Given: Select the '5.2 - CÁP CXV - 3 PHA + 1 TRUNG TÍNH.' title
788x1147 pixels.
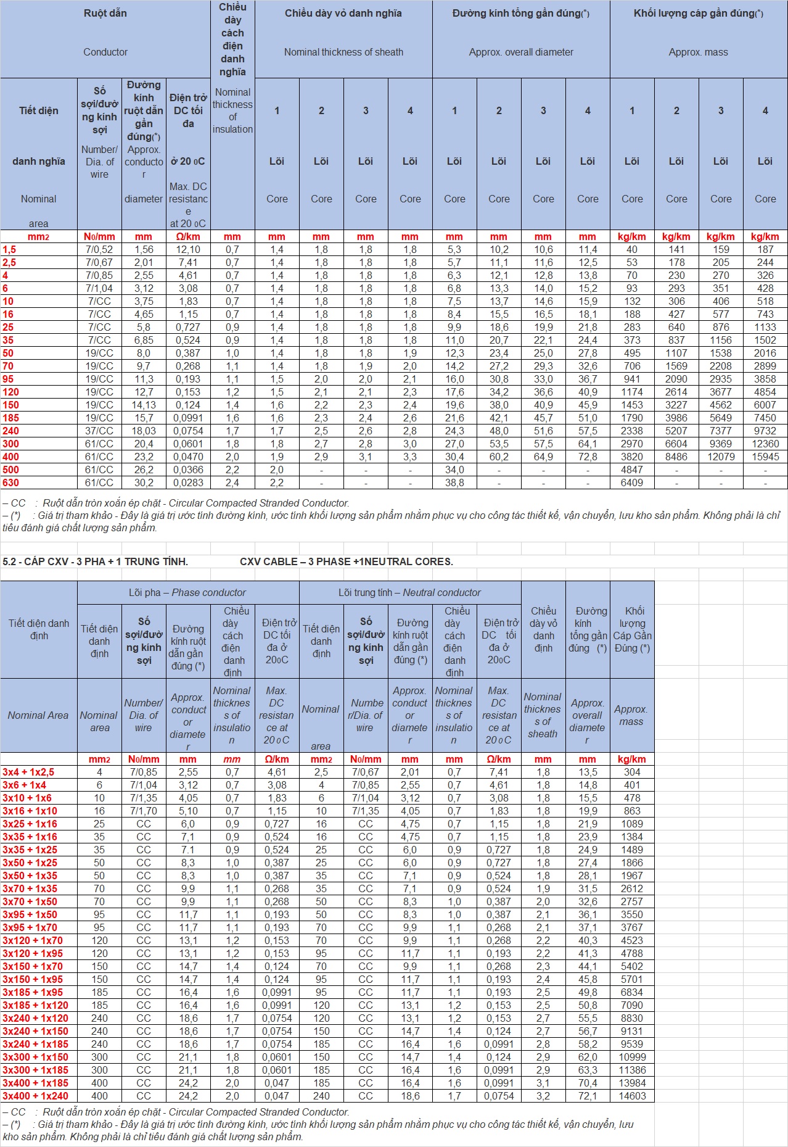Looking at the screenshot, I should (x=96, y=561).
